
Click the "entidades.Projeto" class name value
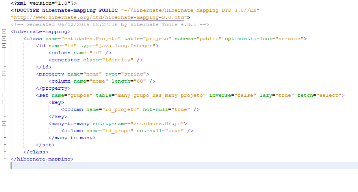91,39
